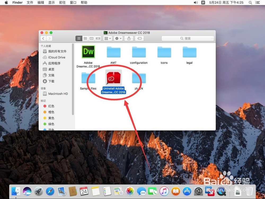
Task: Open the arrange items dropdown
Action: 108,38
